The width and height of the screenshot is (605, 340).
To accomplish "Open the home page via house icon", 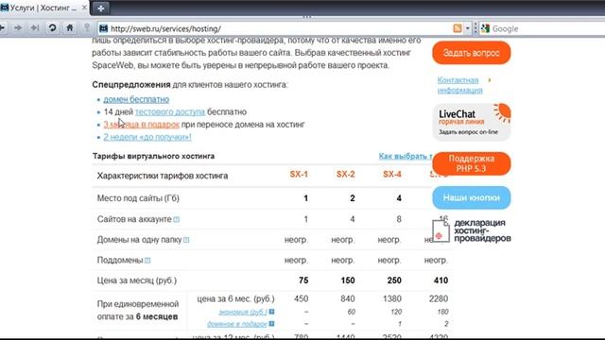I will tap(69, 27).
